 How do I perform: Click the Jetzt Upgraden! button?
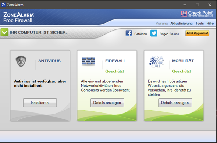[x=197, y=33]
